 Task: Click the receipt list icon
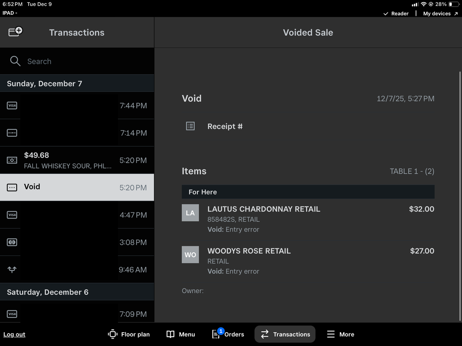click(190, 126)
